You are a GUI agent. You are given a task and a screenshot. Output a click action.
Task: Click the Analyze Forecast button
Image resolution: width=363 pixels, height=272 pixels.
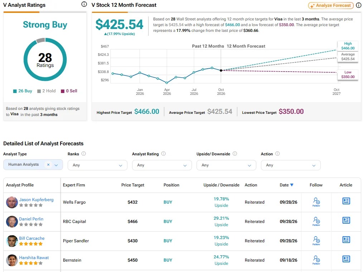point(331,5)
